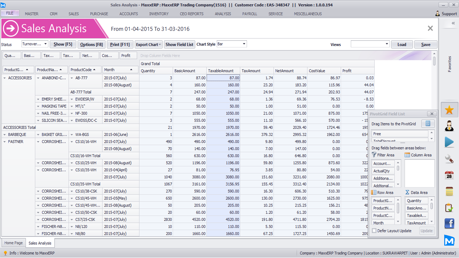The image size is (459, 258).
Task: Switch to the Home Page tab
Action: tap(13, 243)
